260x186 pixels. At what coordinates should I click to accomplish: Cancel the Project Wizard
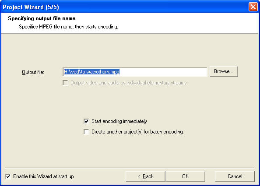(x=235, y=176)
